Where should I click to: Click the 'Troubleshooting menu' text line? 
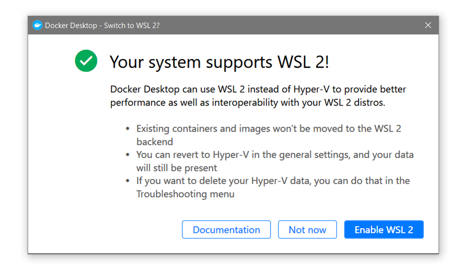pyautogui.click(x=185, y=194)
